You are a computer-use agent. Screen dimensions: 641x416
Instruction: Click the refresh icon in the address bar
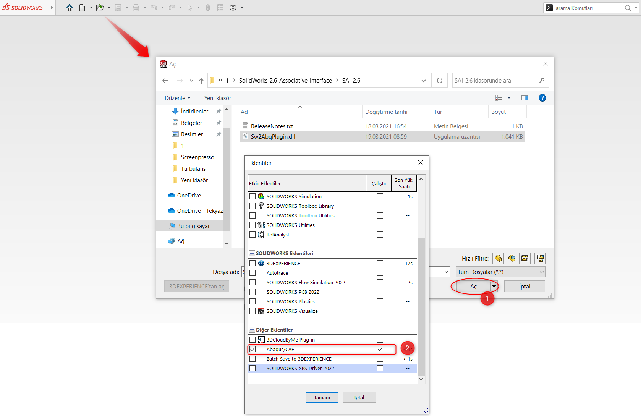coord(439,80)
